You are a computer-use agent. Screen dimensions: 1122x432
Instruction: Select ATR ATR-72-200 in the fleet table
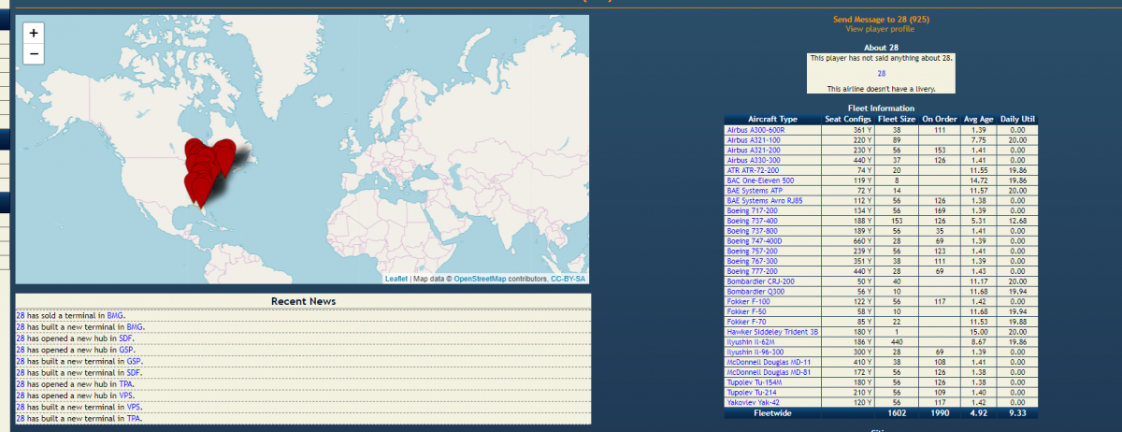point(751,170)
